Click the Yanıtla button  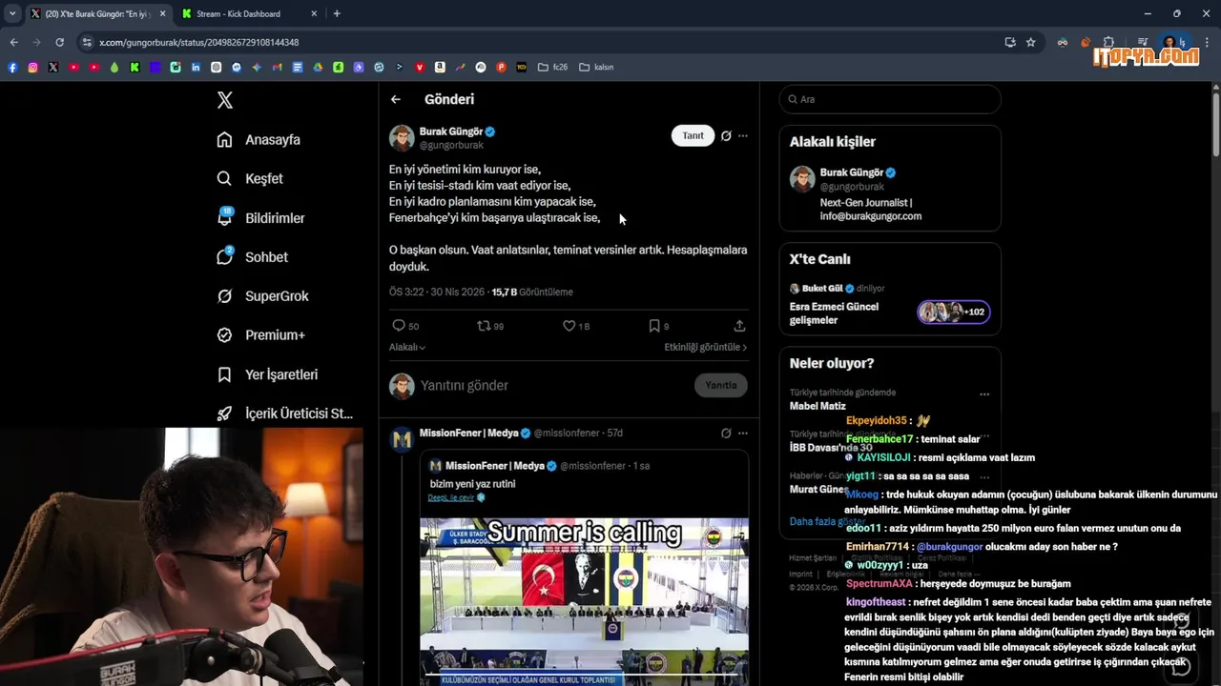tap(721, 385)
